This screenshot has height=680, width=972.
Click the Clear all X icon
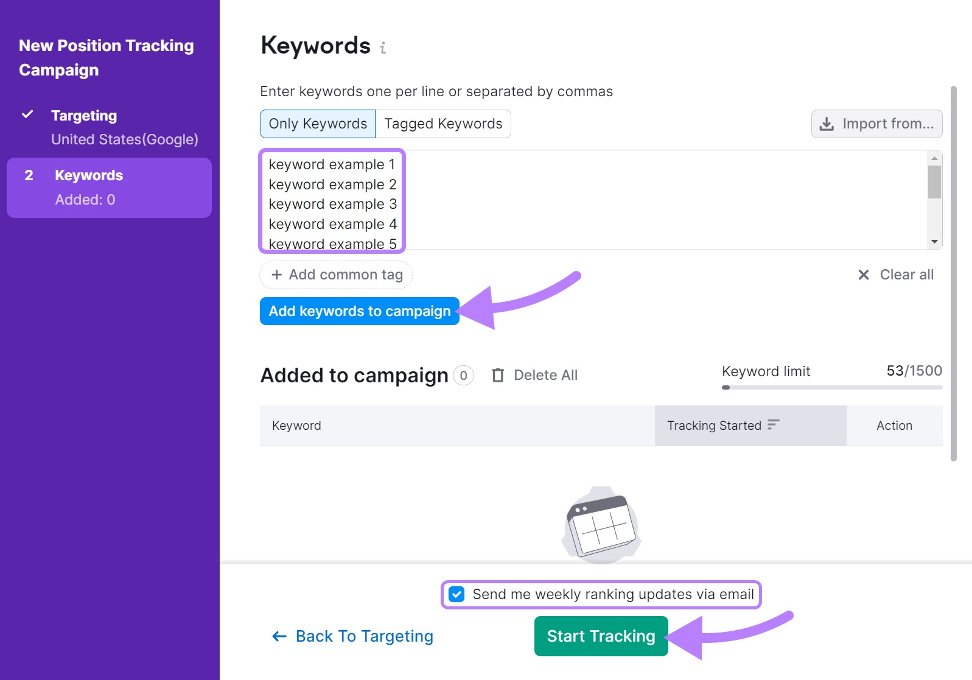click(x=863, y=275)
